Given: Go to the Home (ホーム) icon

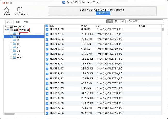Looking at the screenshot, I should 7,11.
